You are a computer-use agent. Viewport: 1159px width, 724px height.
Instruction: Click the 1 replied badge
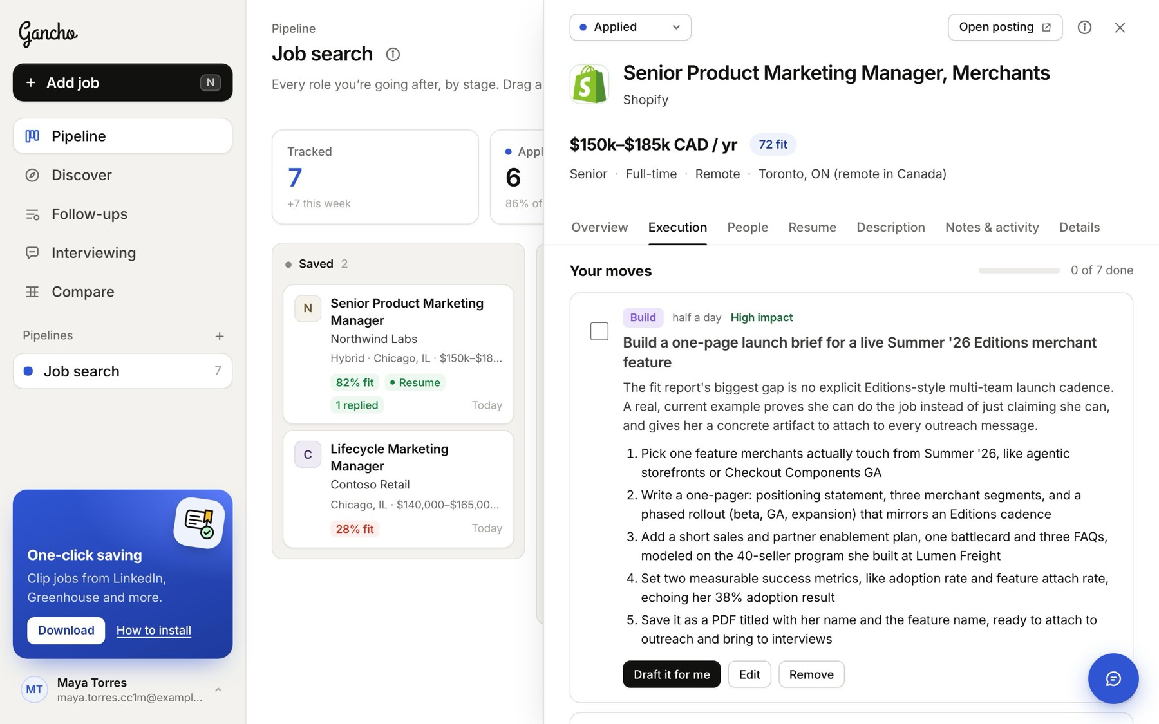coord(357,405)
